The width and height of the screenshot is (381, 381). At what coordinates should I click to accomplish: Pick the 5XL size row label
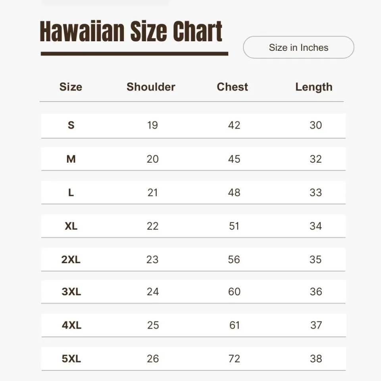71,359
